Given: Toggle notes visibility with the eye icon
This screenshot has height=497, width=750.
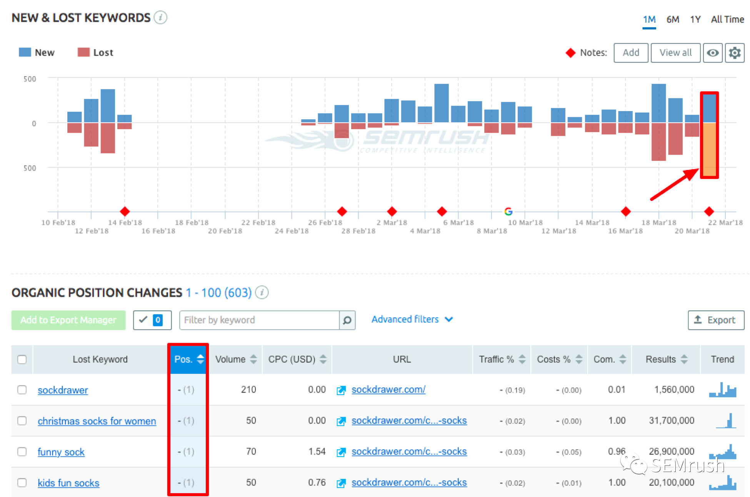Looking at the screenshot, I should (x=713, y=53).
